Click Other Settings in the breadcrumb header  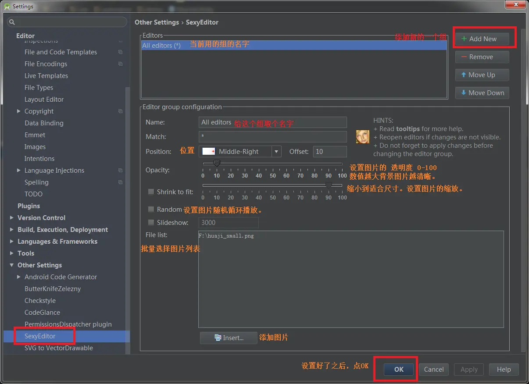157,22
